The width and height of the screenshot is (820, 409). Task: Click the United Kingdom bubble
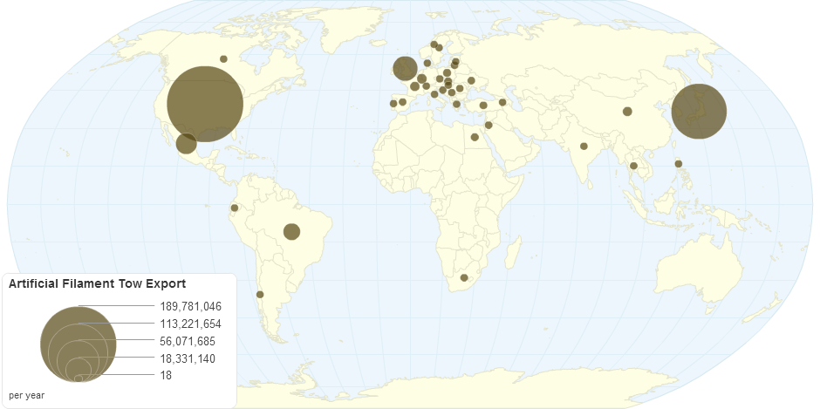click(x=405, y=68)
